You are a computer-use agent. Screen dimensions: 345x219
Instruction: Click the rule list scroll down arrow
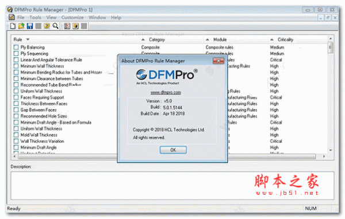point(331,150)
